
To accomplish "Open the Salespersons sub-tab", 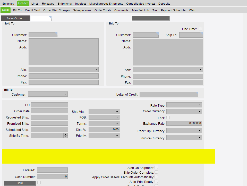I will (x=82, y=10).
